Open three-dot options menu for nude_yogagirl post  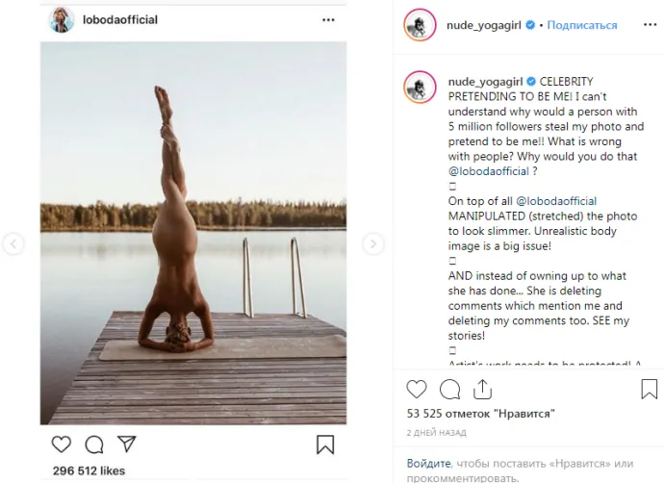[x=650, y=25]
